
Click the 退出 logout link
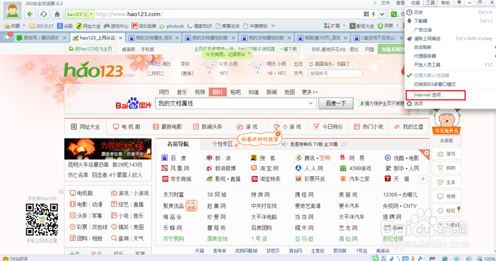click(x=354, y=50)
